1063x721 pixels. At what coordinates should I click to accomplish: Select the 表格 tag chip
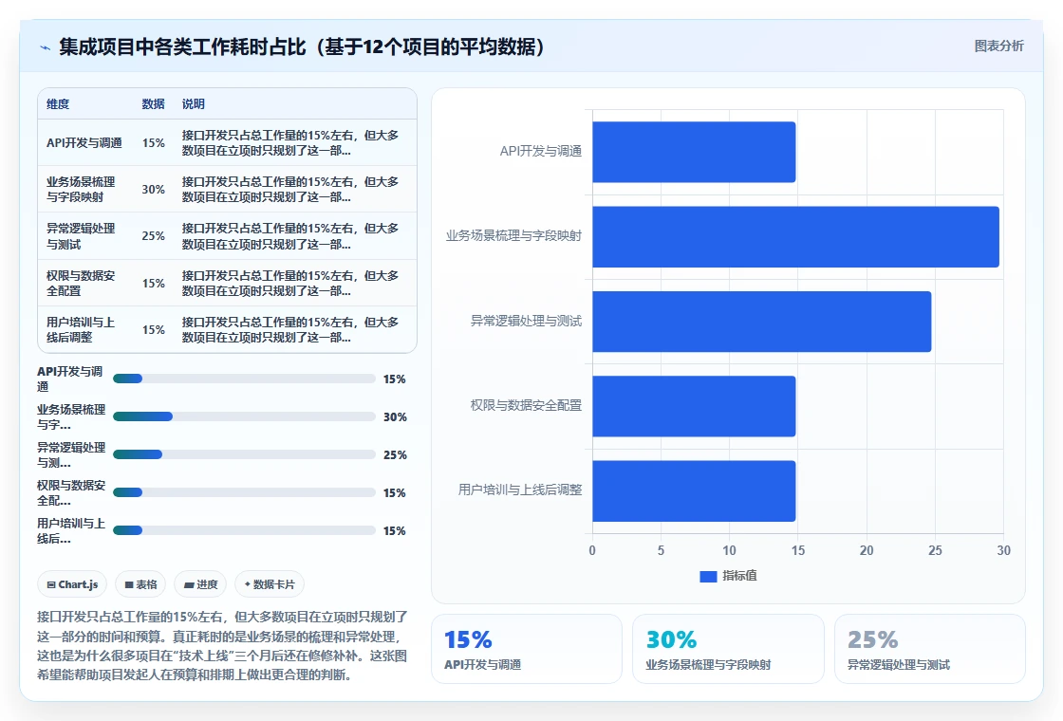tap(141, 584)
